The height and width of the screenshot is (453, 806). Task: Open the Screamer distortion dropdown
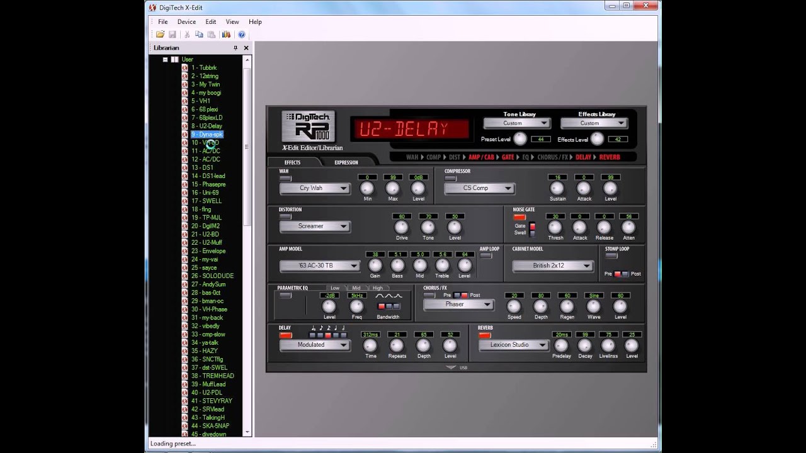[x=315, y=226]
